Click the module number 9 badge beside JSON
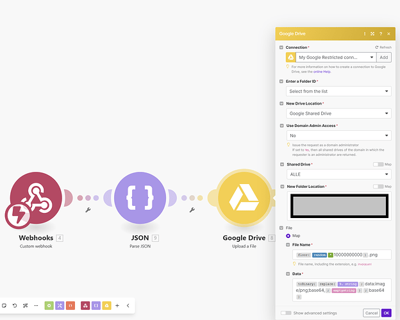This screenshot has width=400, height=320. tap(155, 238)
